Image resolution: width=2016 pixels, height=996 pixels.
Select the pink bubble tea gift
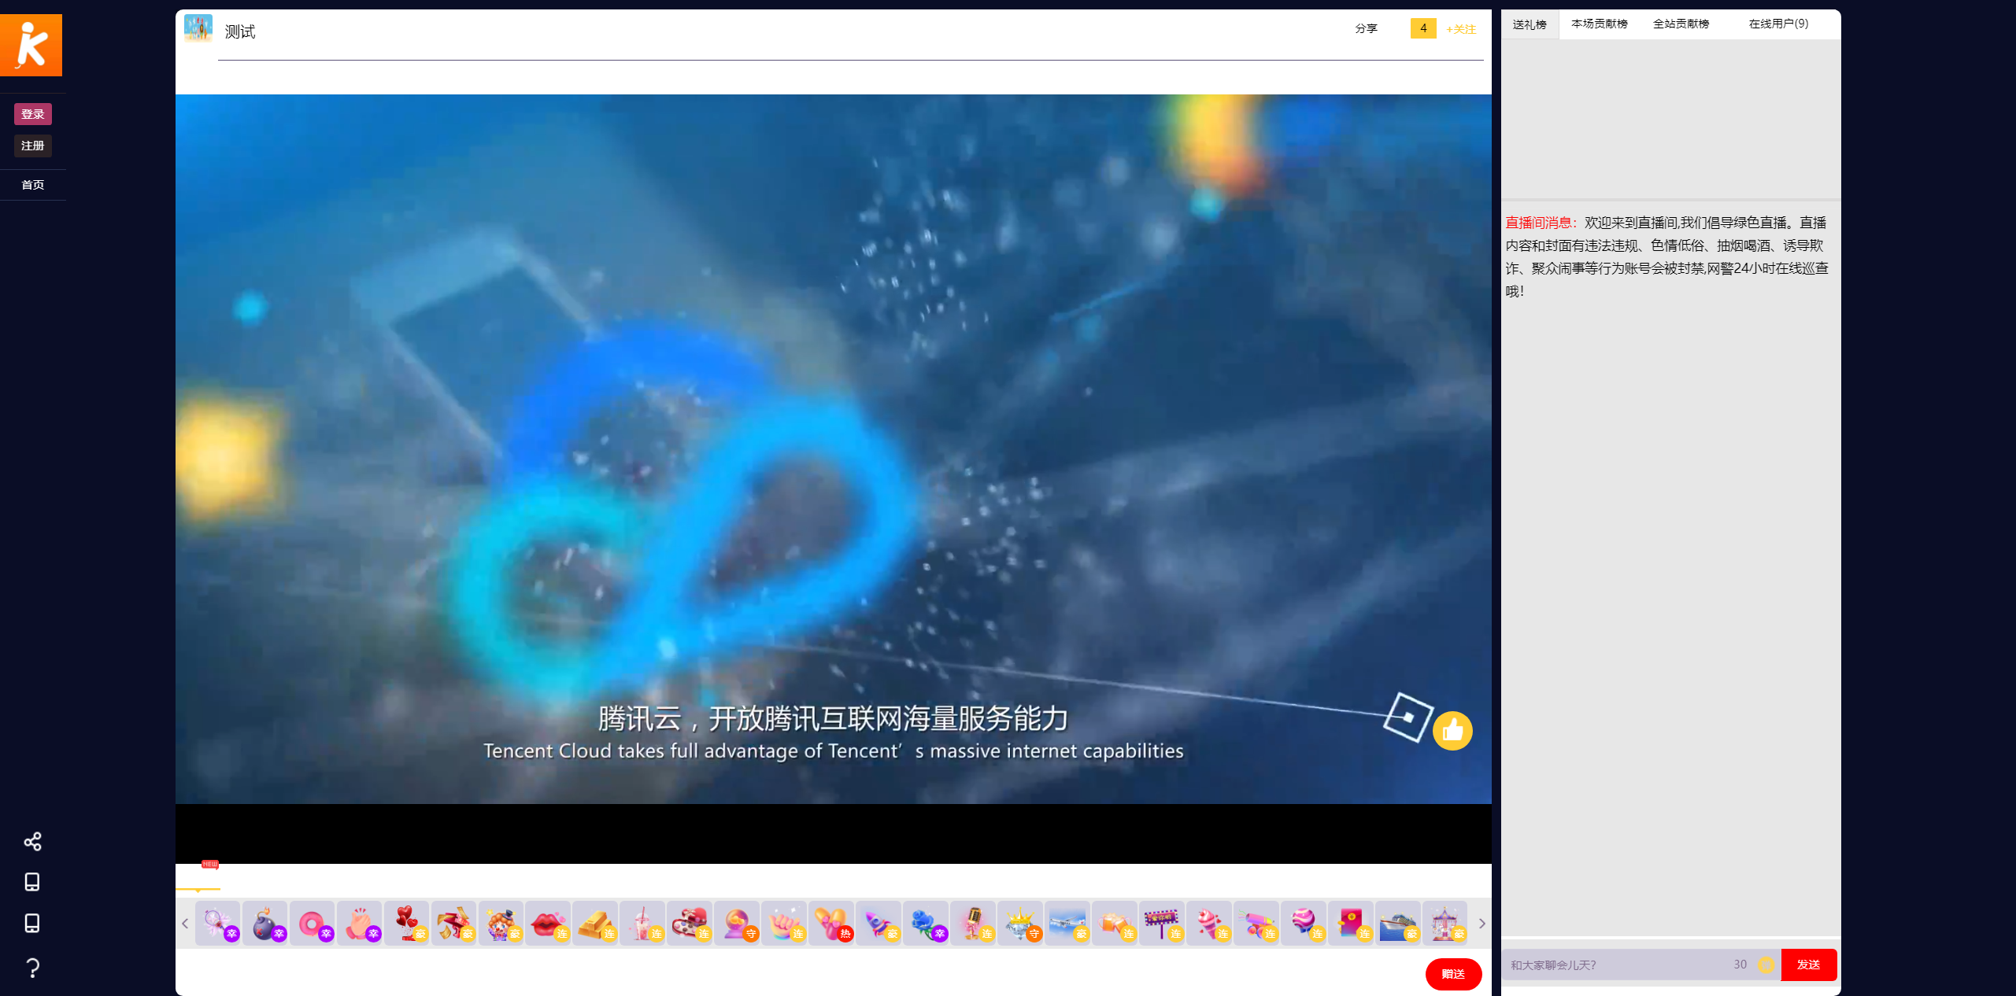(642, 923)
